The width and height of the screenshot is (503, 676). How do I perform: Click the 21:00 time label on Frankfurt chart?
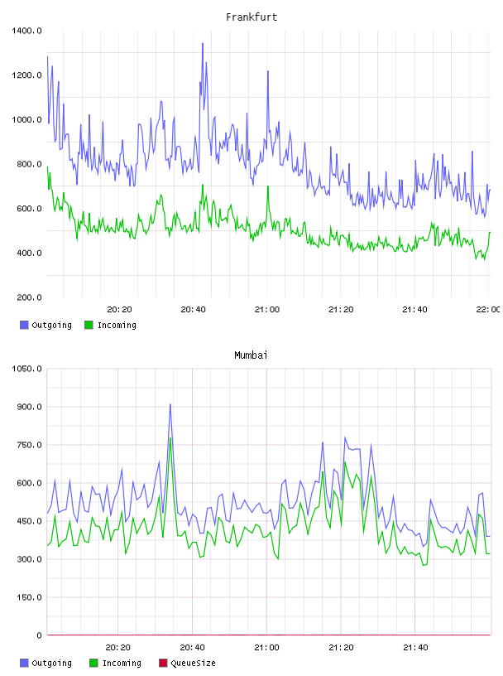click(267, 309)
